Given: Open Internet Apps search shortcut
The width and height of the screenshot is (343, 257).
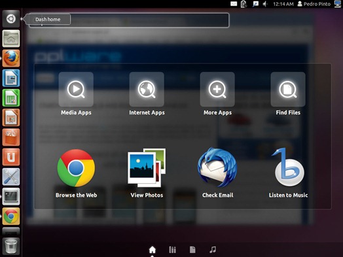Looking at the screenshot, I should (x=147, y=90).
